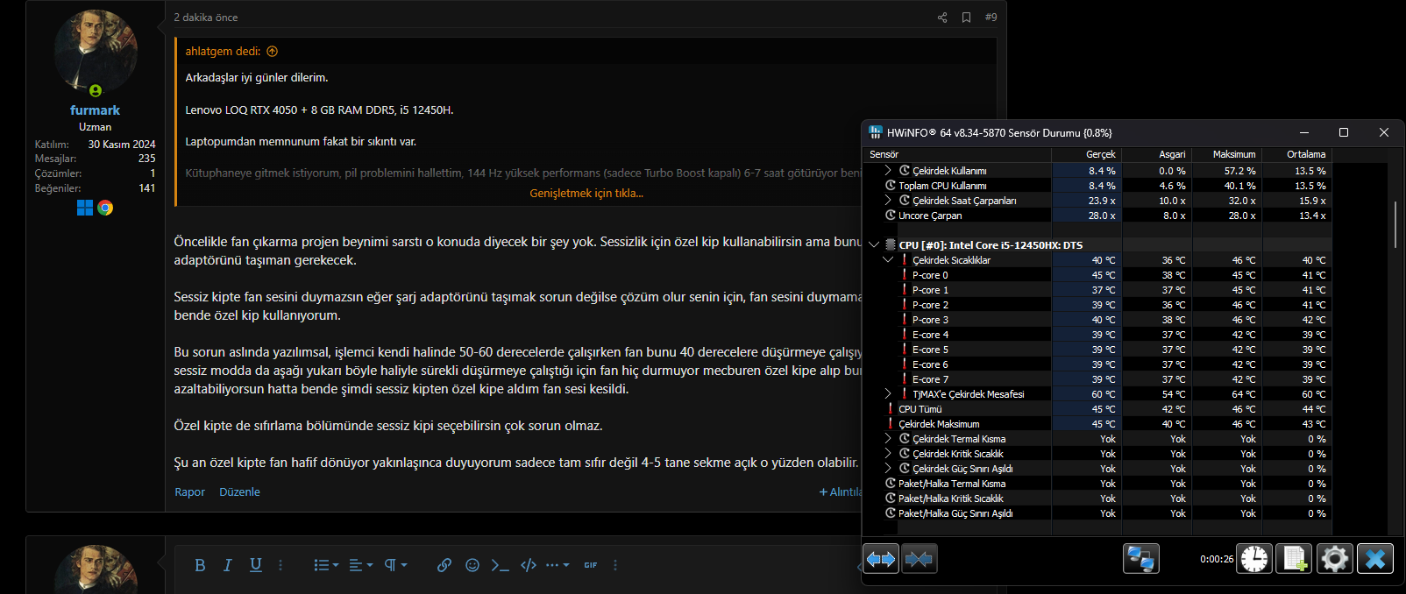Click the Maksimum column header
The width and height of the screenshot is (1406, 594).
1227,154
